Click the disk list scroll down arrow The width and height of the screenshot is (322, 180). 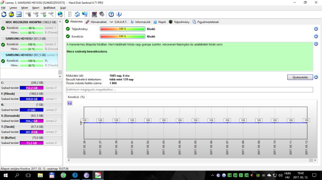click(x=60, y=76)
